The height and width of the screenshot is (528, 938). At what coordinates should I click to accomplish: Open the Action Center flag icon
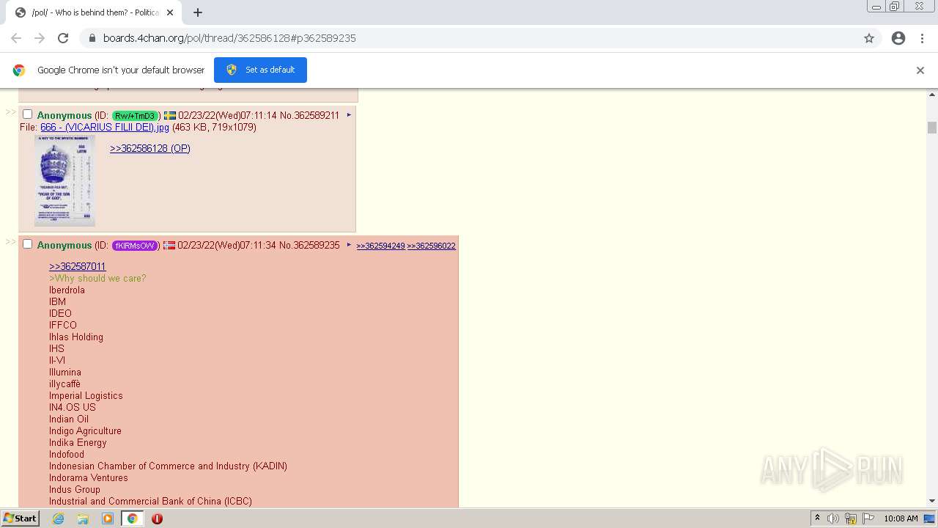tap(868, 518)
